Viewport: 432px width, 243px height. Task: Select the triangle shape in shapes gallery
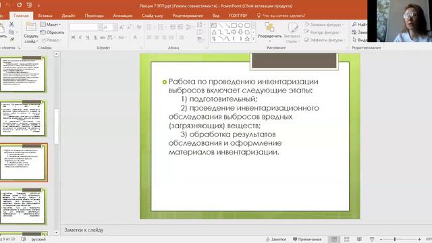[x=214, y=32]
